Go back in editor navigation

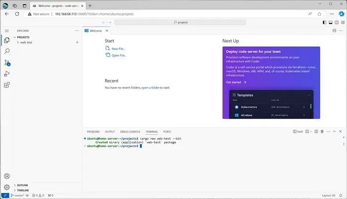[104, 22]
